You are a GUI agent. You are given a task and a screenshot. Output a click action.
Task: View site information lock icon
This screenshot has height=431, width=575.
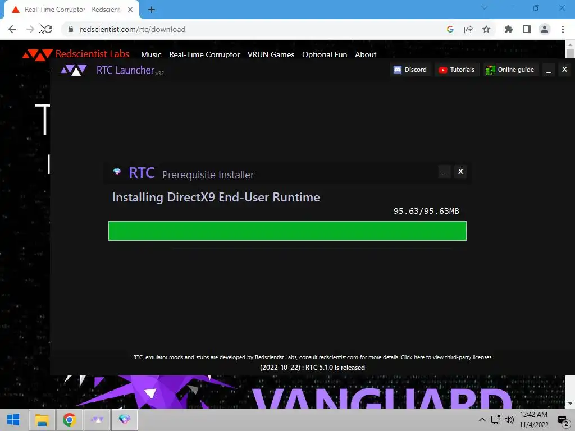71,29
